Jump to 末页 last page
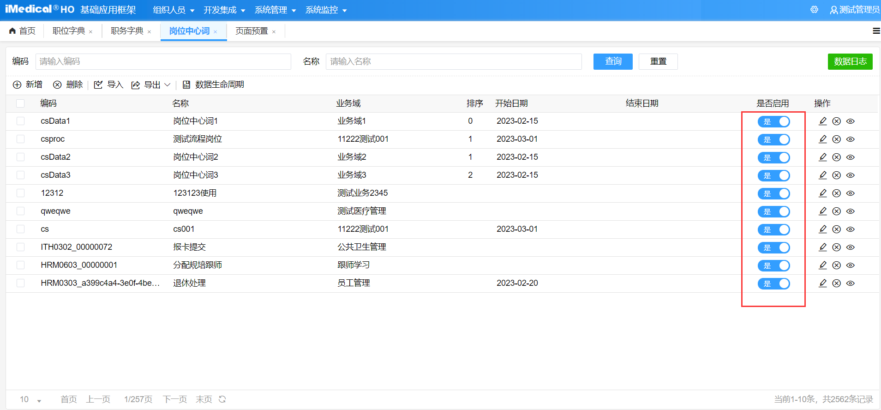This screenshot has height=410, width=881. 204,399
